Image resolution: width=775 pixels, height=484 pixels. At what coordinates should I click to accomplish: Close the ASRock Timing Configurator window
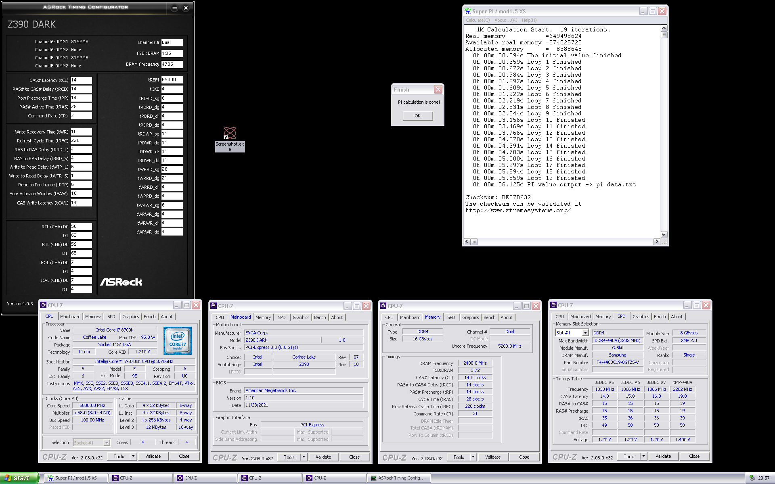[186, 8]
